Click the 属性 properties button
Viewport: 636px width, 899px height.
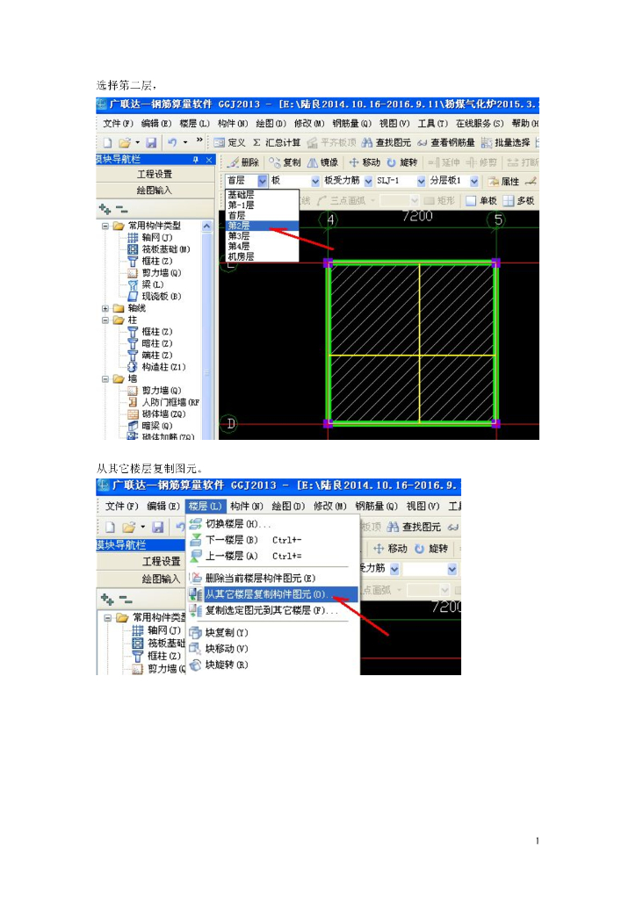pos(503,181)
